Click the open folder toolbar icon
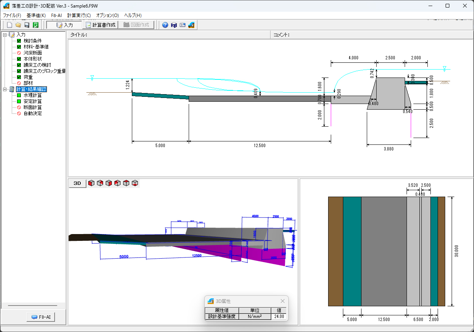 [x=18, y=25]
